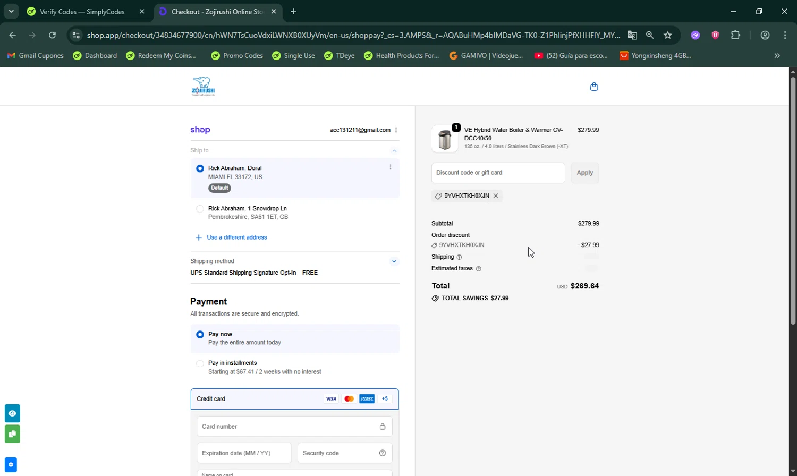Click the water boiler product thumbnail

click(445, 139)
